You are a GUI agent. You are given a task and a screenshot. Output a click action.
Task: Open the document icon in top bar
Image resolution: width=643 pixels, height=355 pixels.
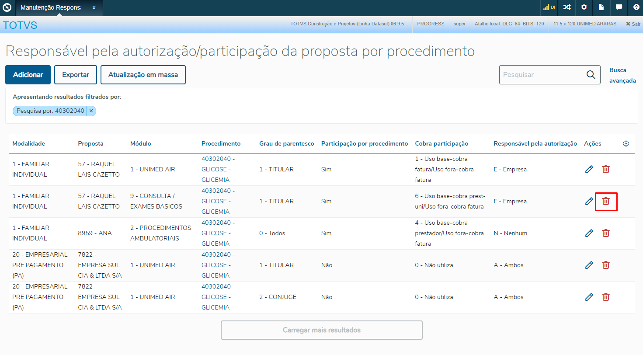601,7
